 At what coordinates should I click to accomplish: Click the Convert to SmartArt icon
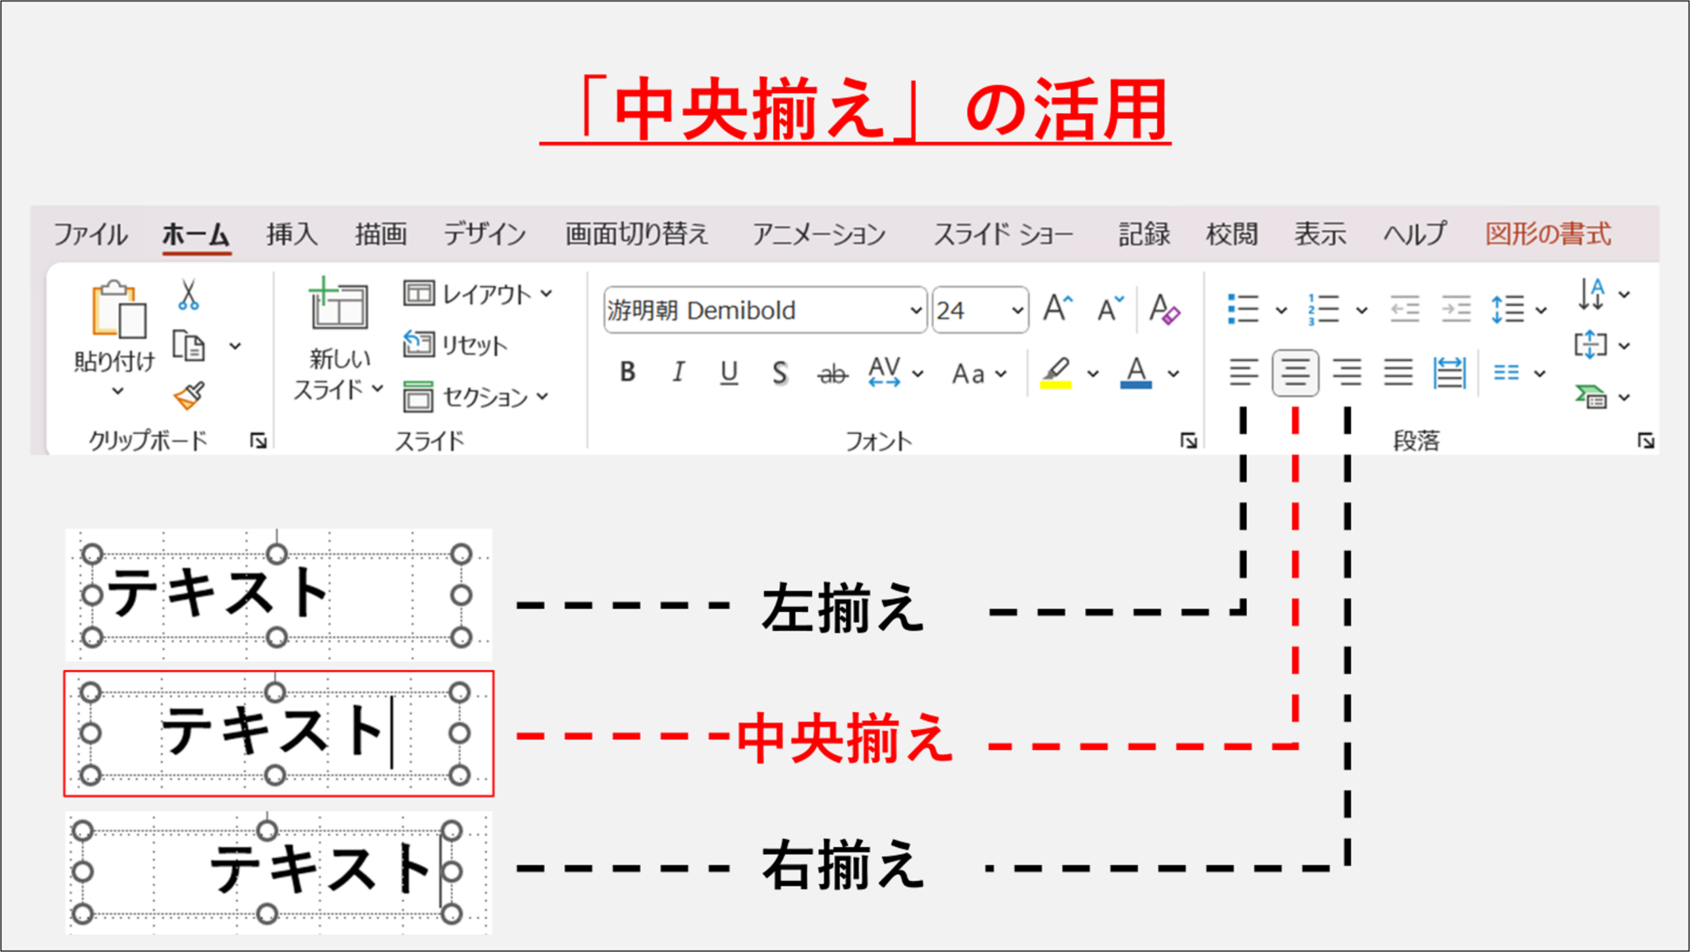coord(1591,398)
